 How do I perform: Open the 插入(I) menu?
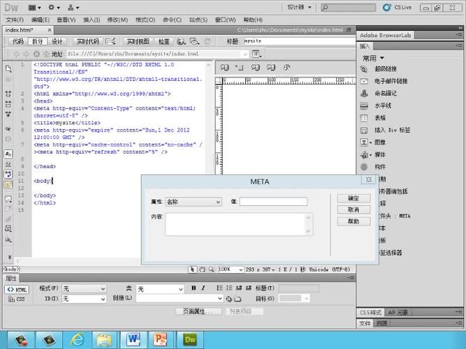pos(91,20)
